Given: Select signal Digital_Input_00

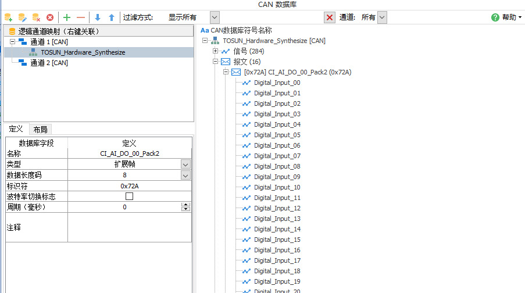Looking at the screenshot, I should 277,83.
